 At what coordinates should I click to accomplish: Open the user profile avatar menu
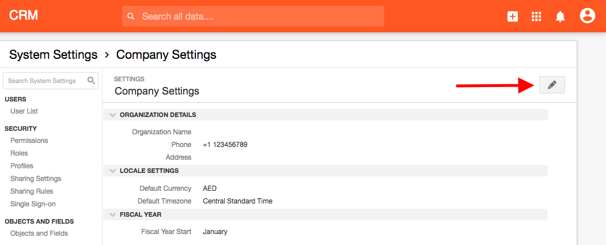click(588, 16)
